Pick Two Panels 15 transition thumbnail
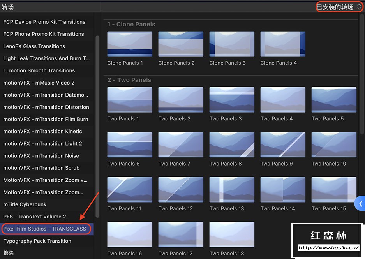Viewport: 365px width, 259px height. pyautogui.click(x=334, y=190)
